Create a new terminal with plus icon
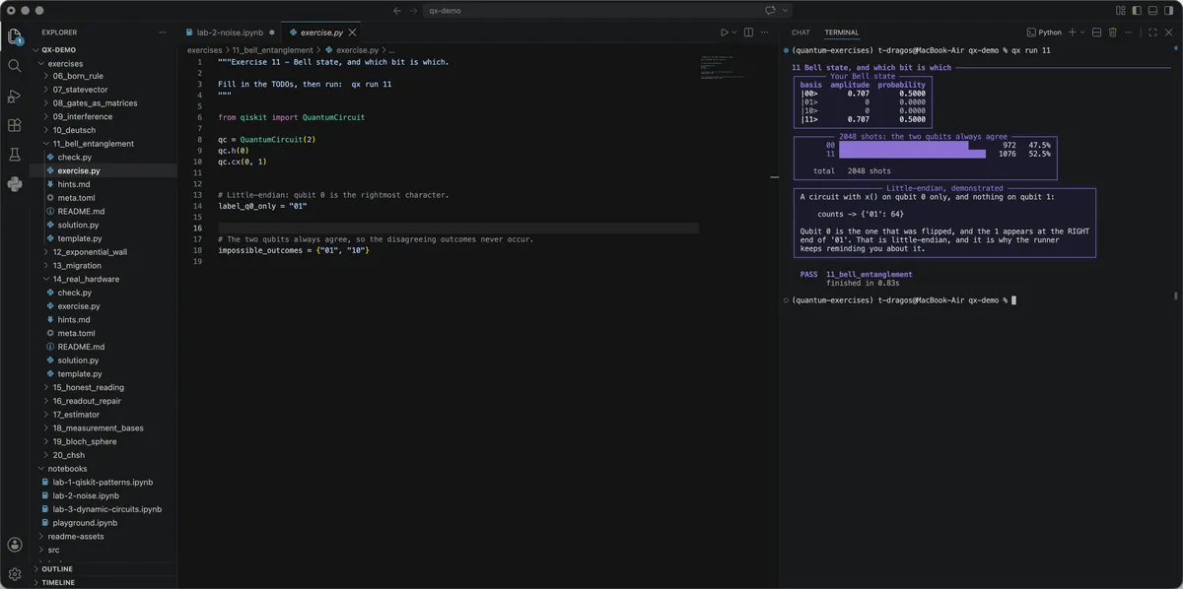The width and height of the screenshot is (1183, 589). tap(1073, 33)
